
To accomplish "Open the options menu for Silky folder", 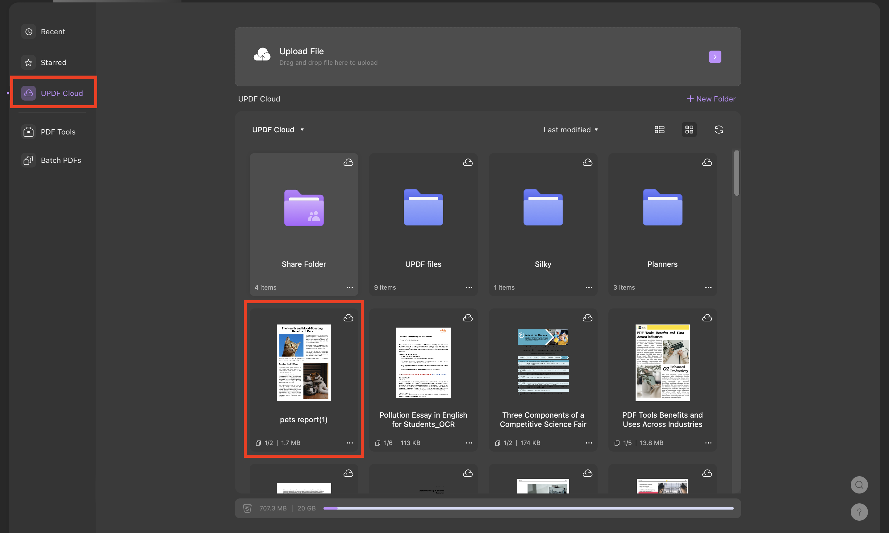I will pos(588,287).
